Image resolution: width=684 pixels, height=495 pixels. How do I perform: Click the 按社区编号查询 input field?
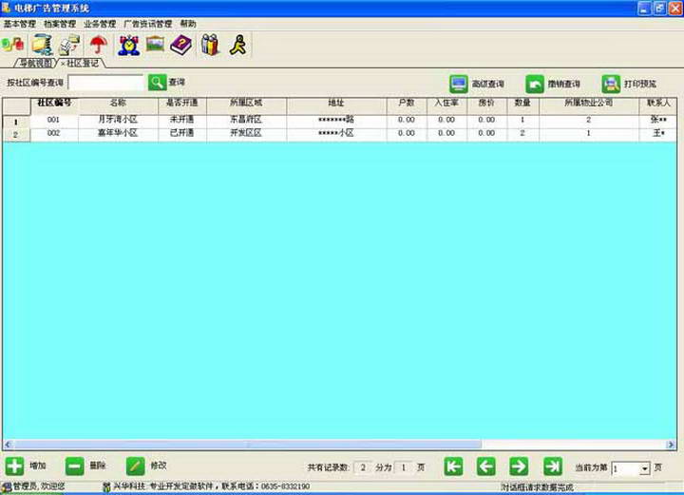coord(106,83)
